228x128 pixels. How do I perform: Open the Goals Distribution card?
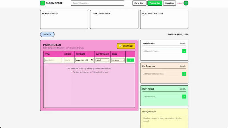(164, 19)
